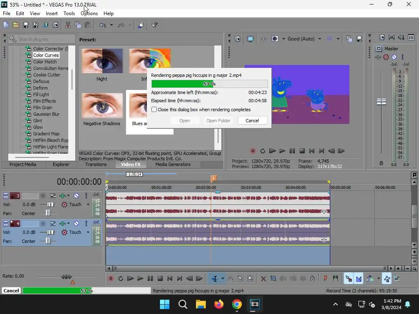Image resolution: width=419 pixels, height=314 pixels.
Task: Arm track 3 for record
Action: click(43, 196)
